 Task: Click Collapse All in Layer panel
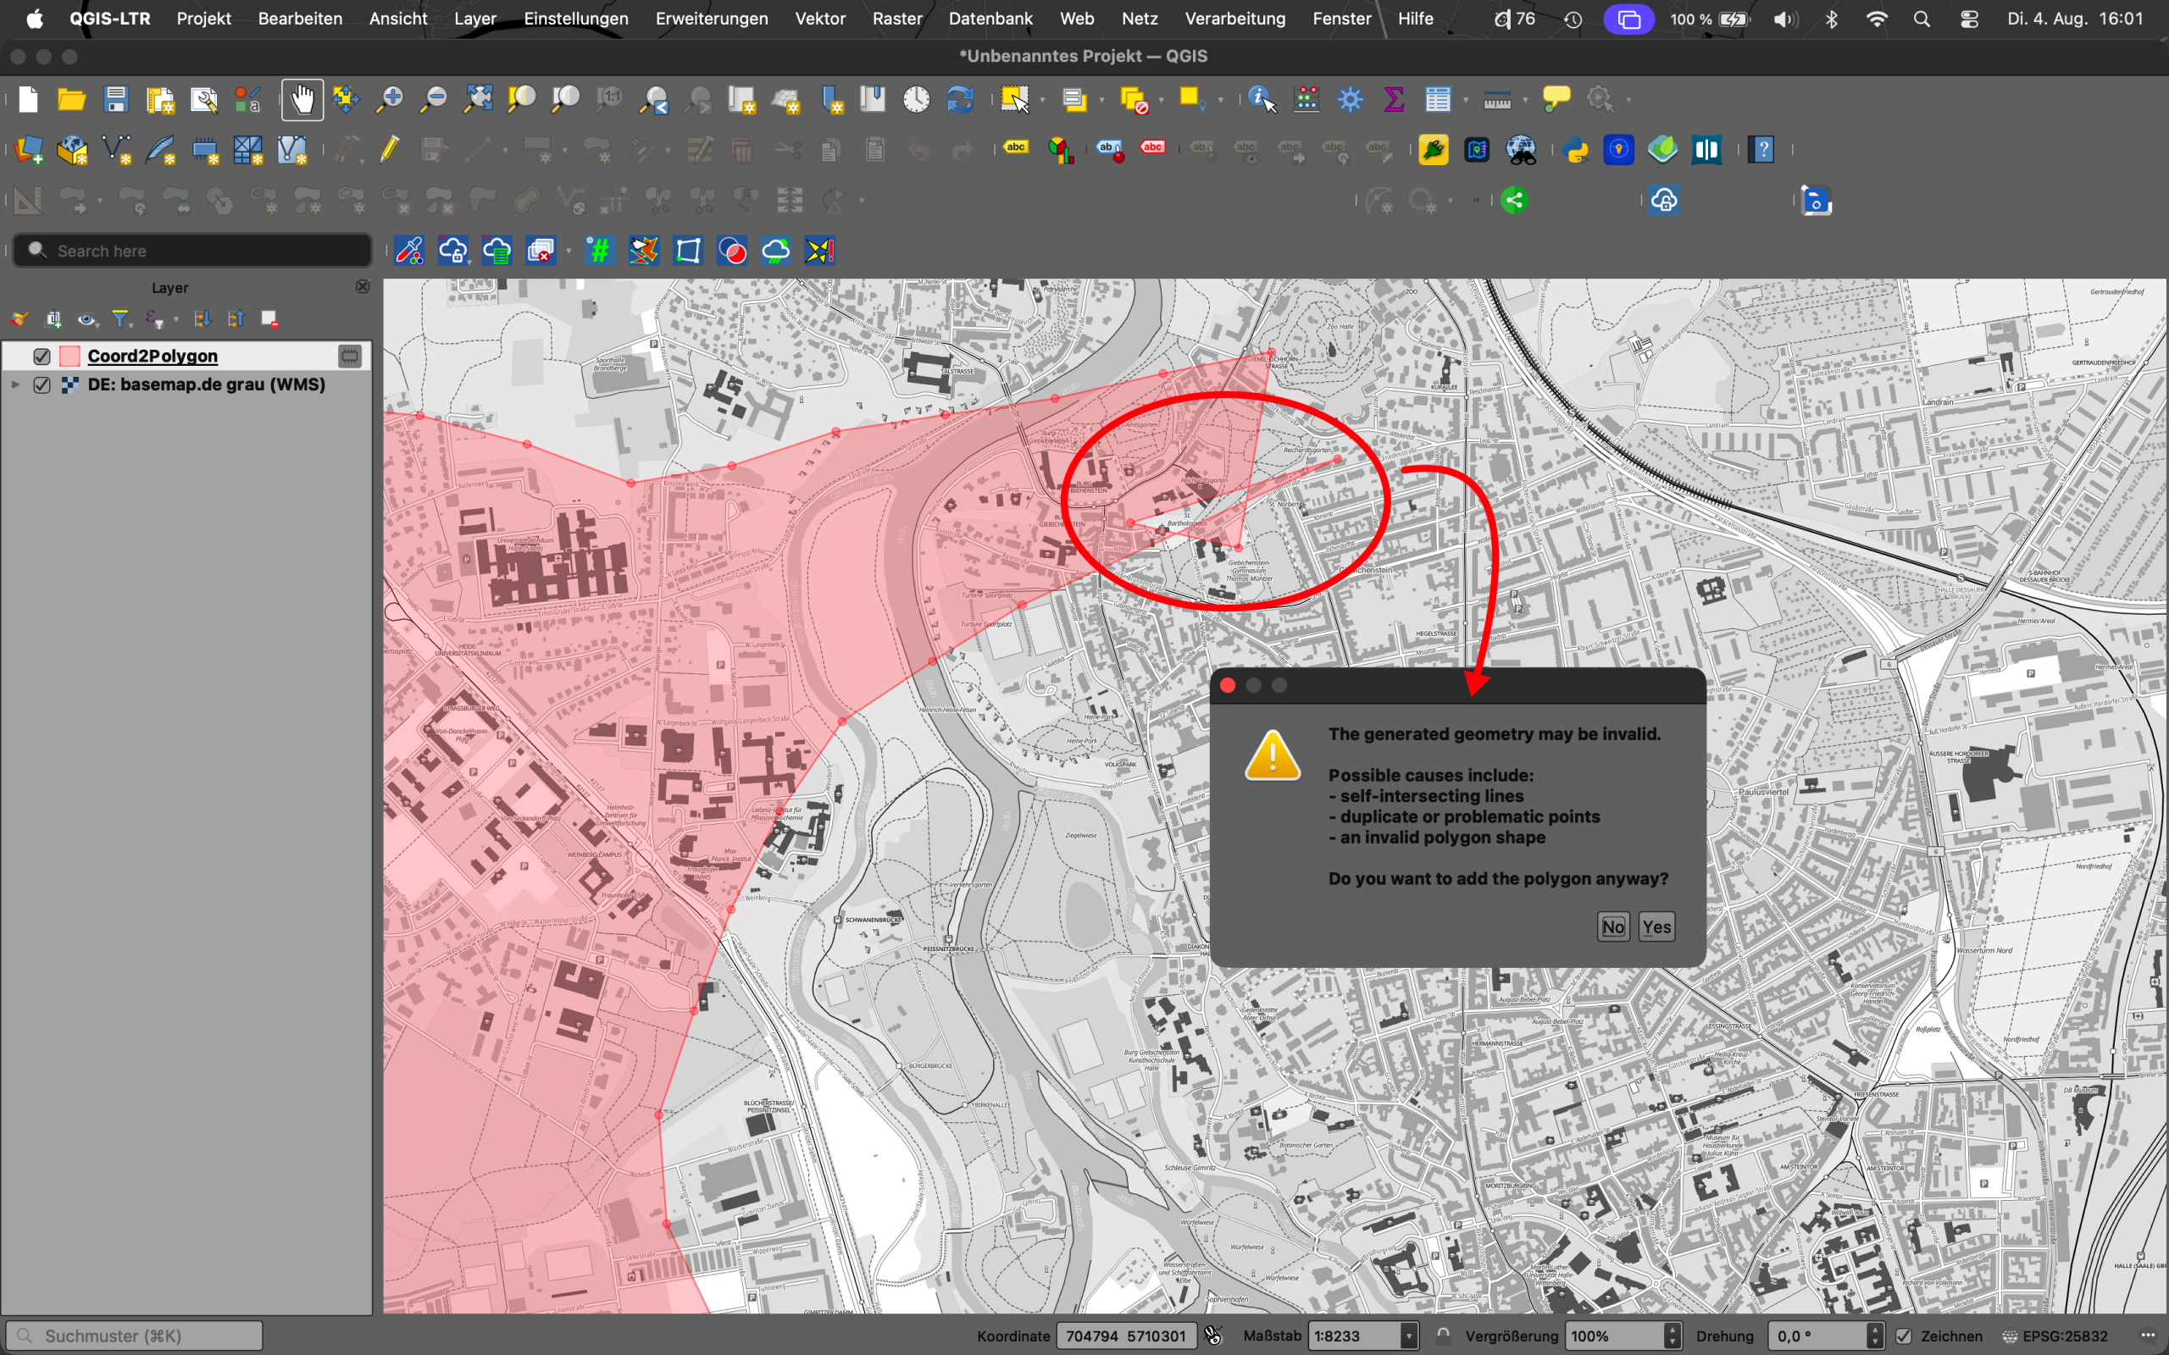pyautogui.click(x=236, y=319)
